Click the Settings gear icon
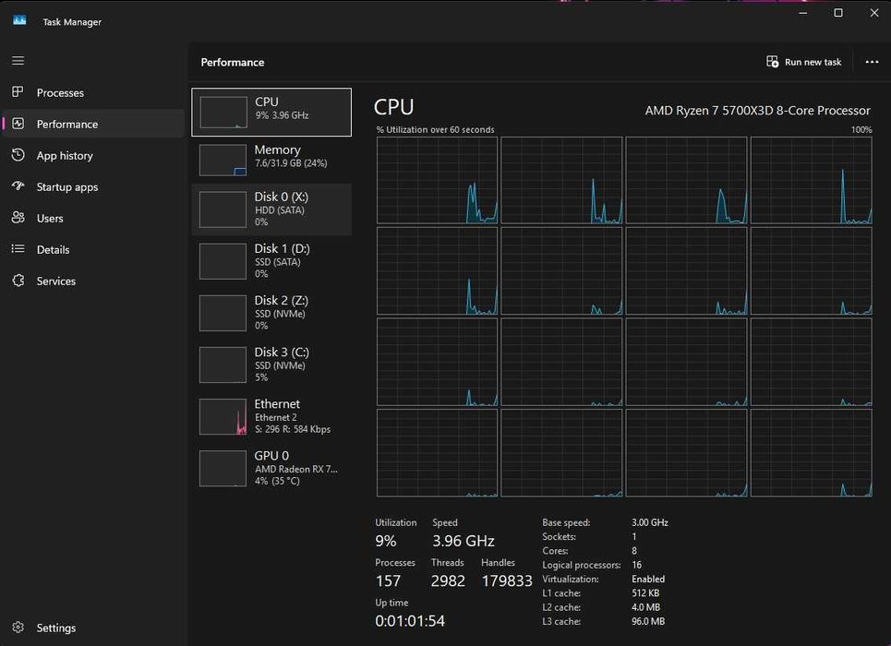Viewport: 891px width, 646px height. tap(18, 628)
